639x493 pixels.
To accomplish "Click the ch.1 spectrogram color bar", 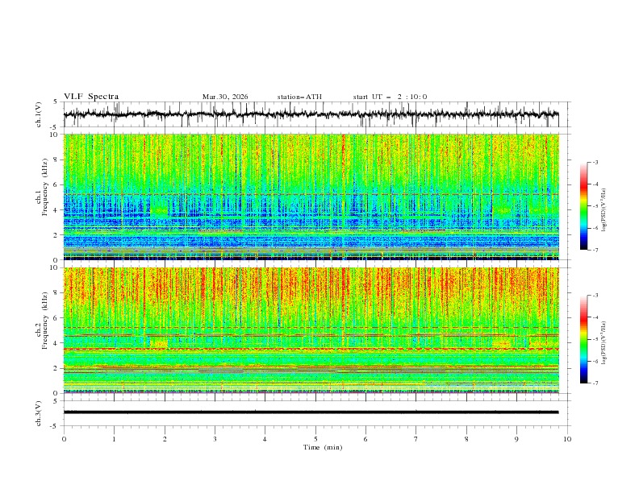I will [x=584, y=206].
